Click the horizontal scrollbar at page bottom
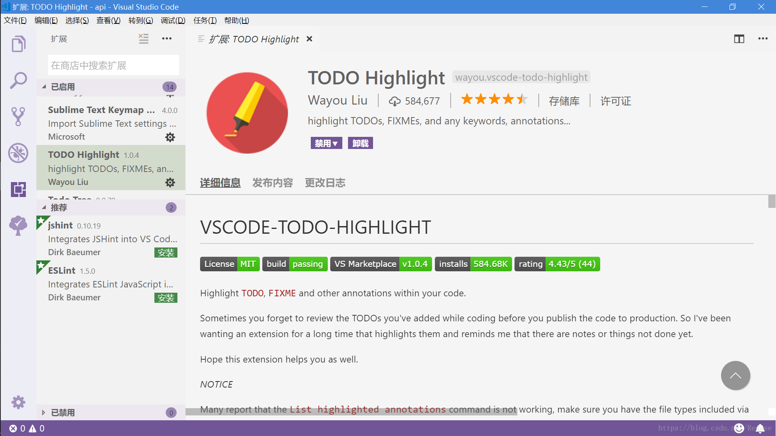 pos(351,411)
